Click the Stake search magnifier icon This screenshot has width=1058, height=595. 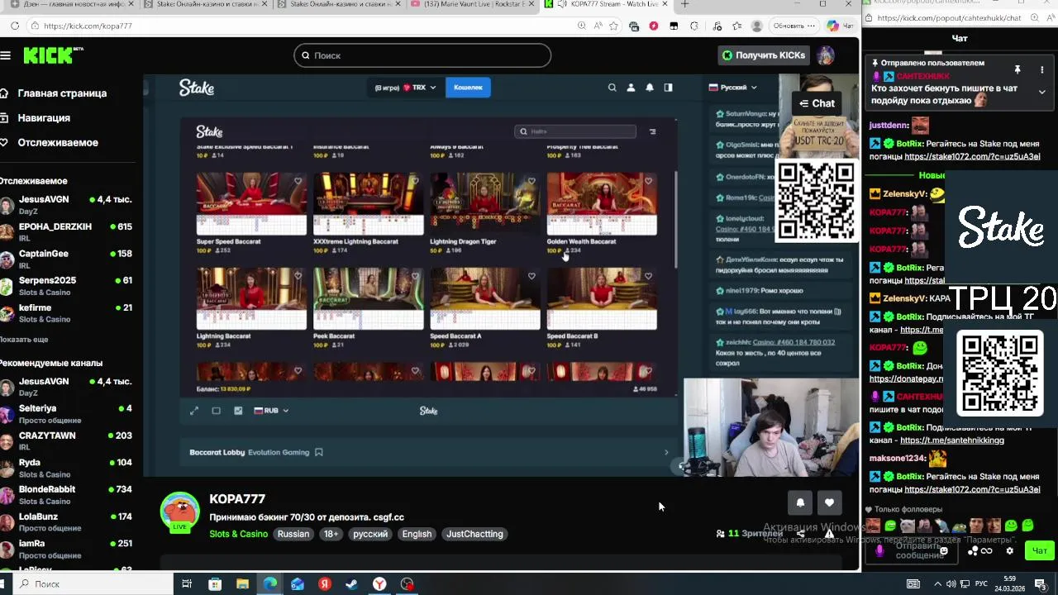click(x=612, y=88)
